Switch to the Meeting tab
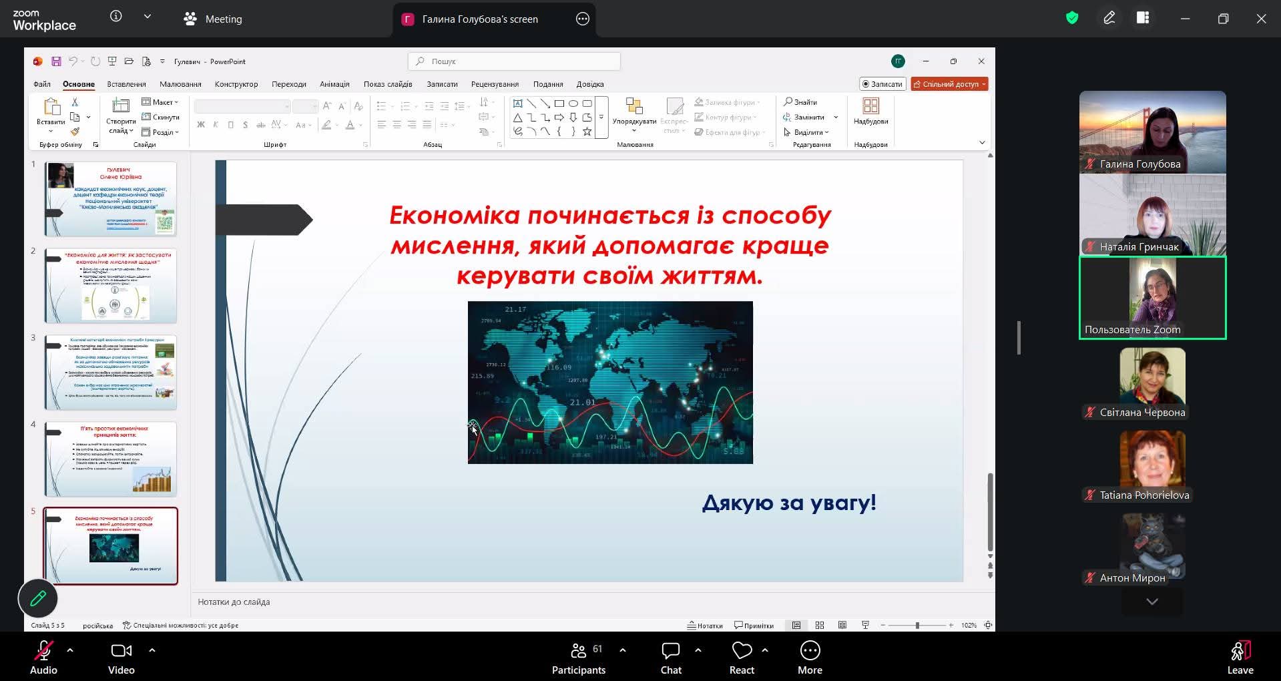This screenshot has height=681, width=1281. pyautogui.click(x=214, y=19)
